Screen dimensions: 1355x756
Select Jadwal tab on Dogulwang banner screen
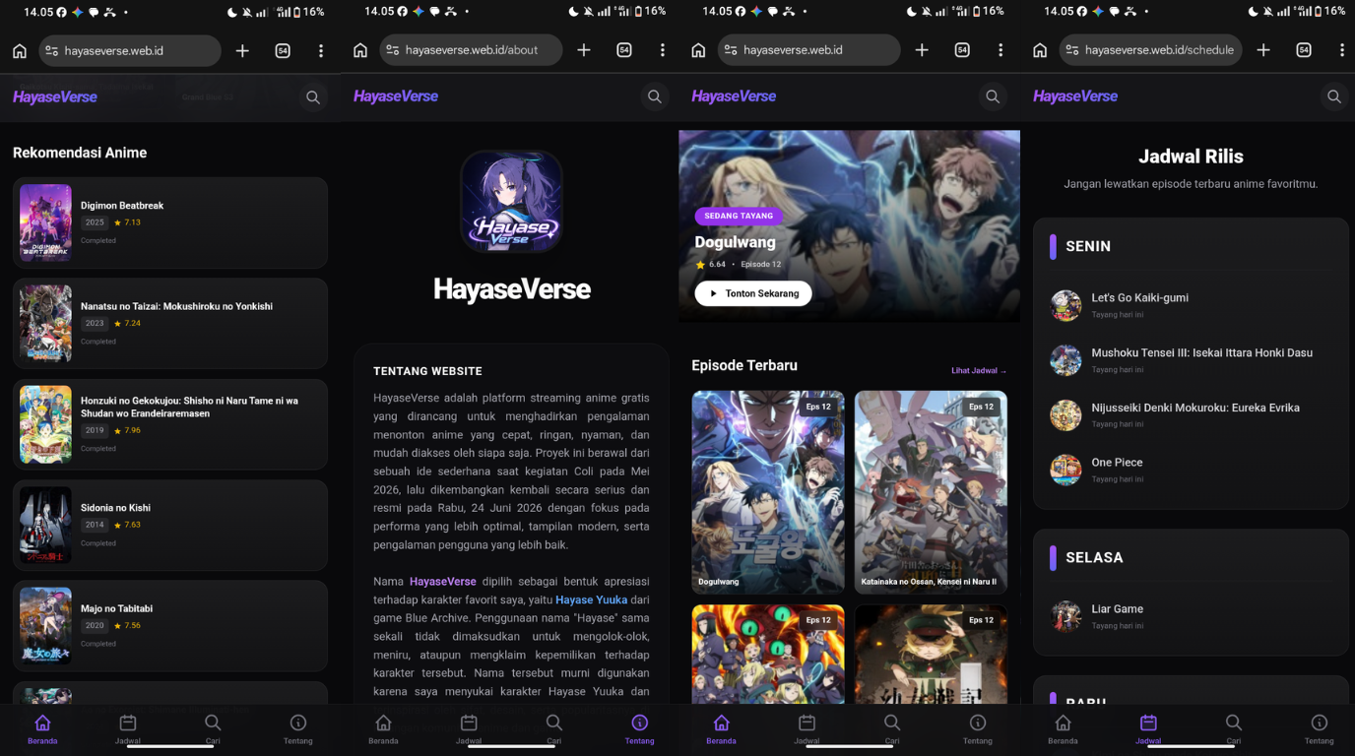[x=807, y=729]
